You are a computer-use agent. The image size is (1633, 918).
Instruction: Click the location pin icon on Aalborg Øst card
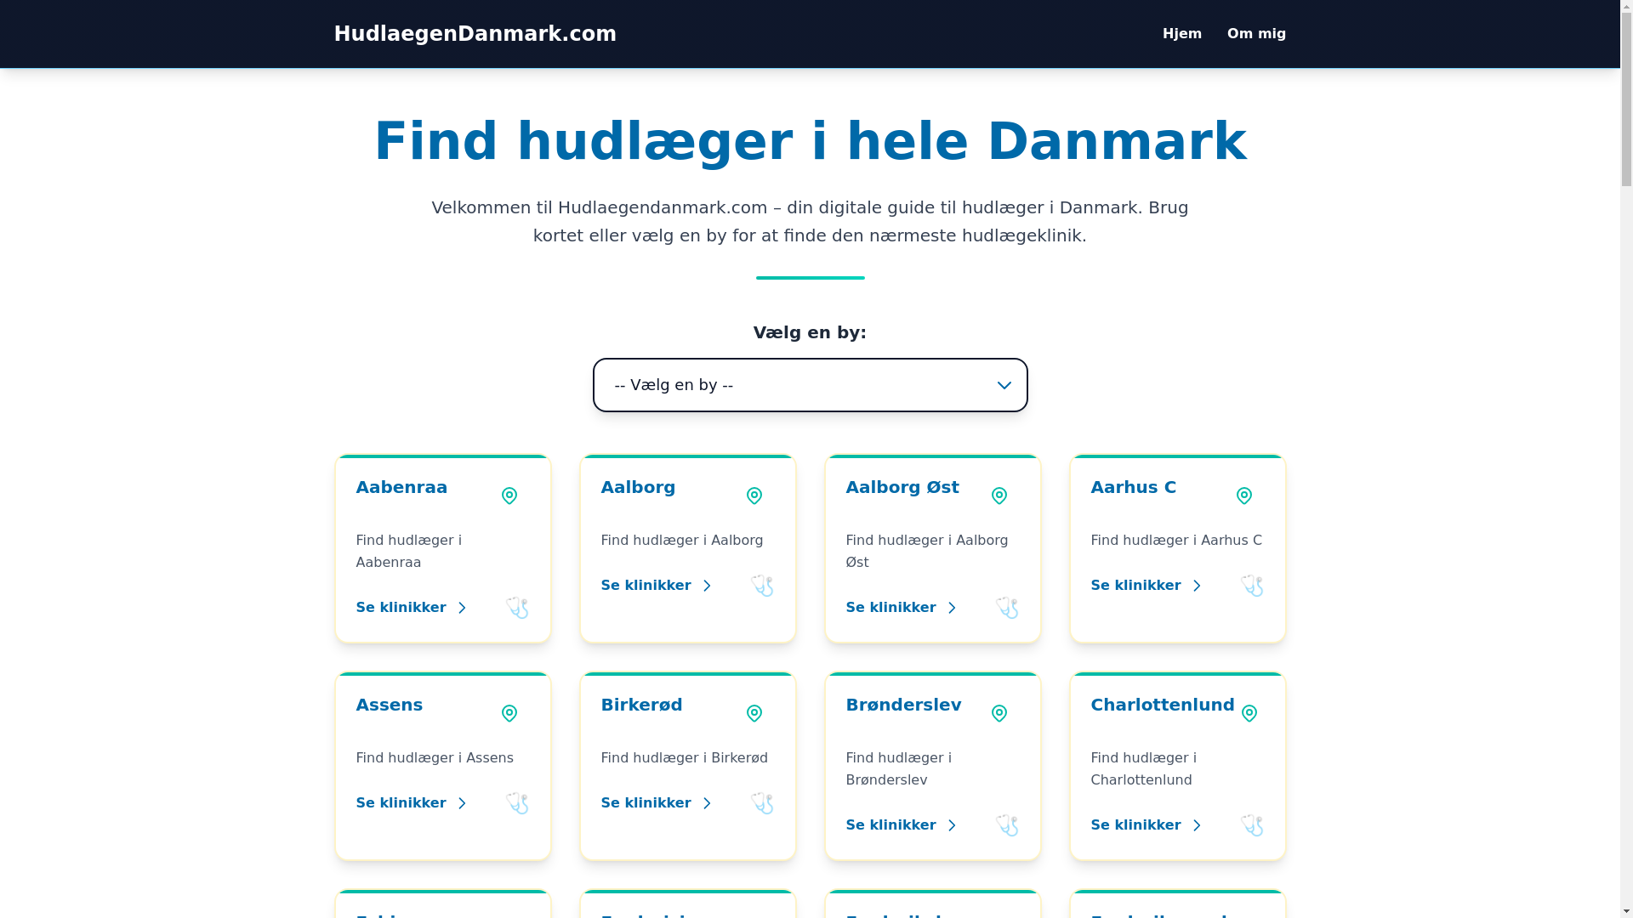pyautogui.click(x=999, y=496)
